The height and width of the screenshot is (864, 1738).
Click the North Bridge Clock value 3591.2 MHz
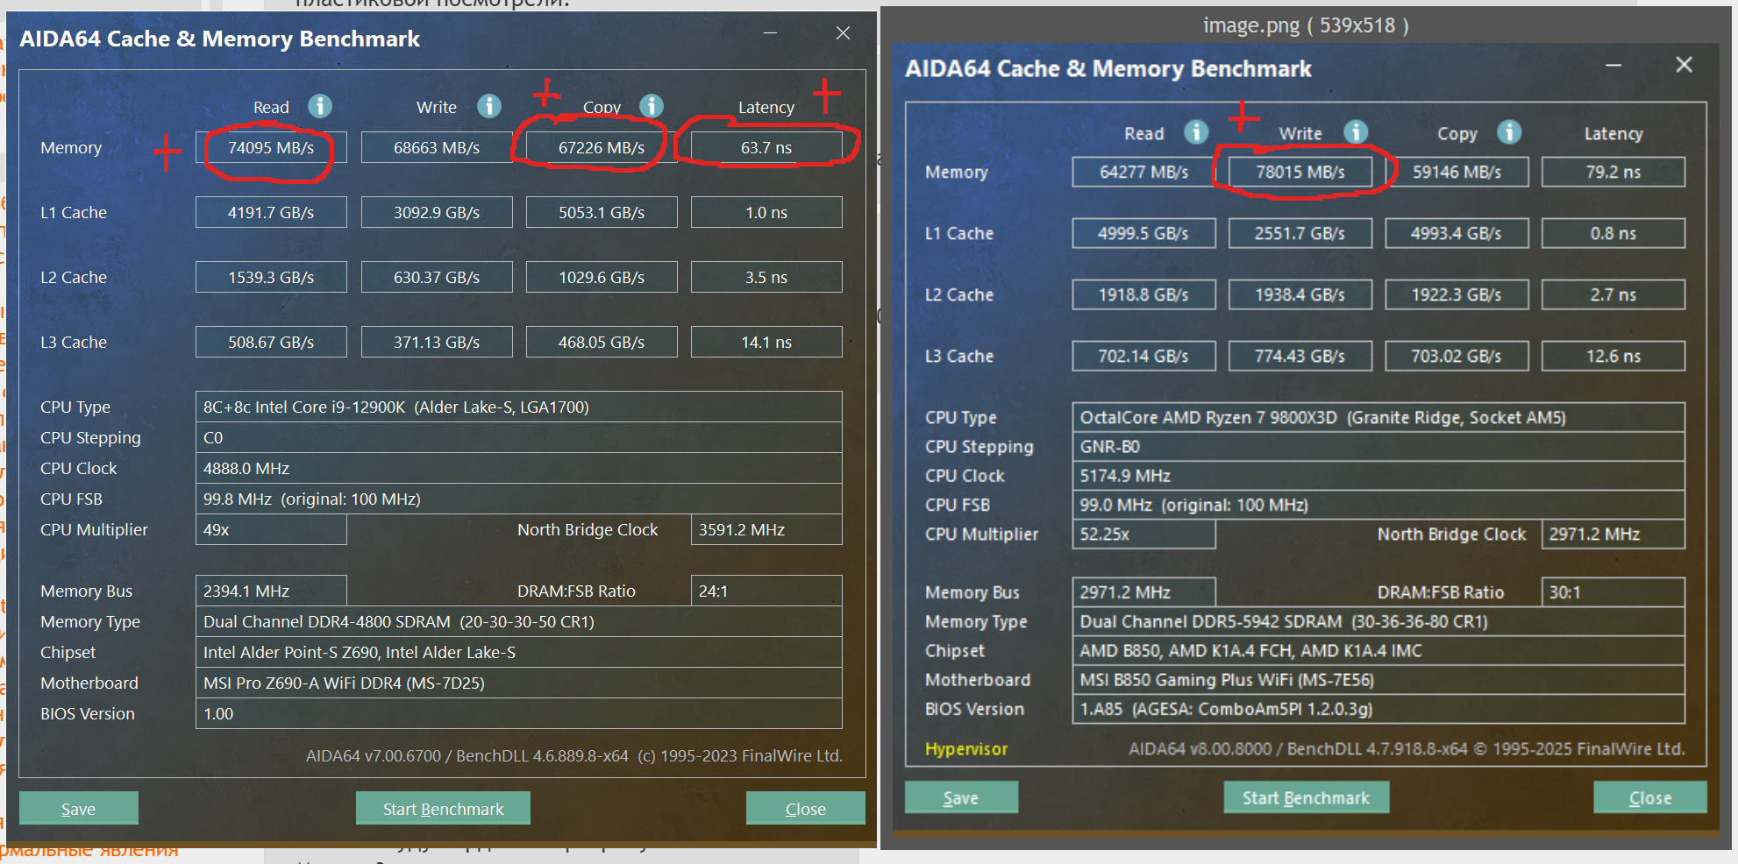point(766,529)
